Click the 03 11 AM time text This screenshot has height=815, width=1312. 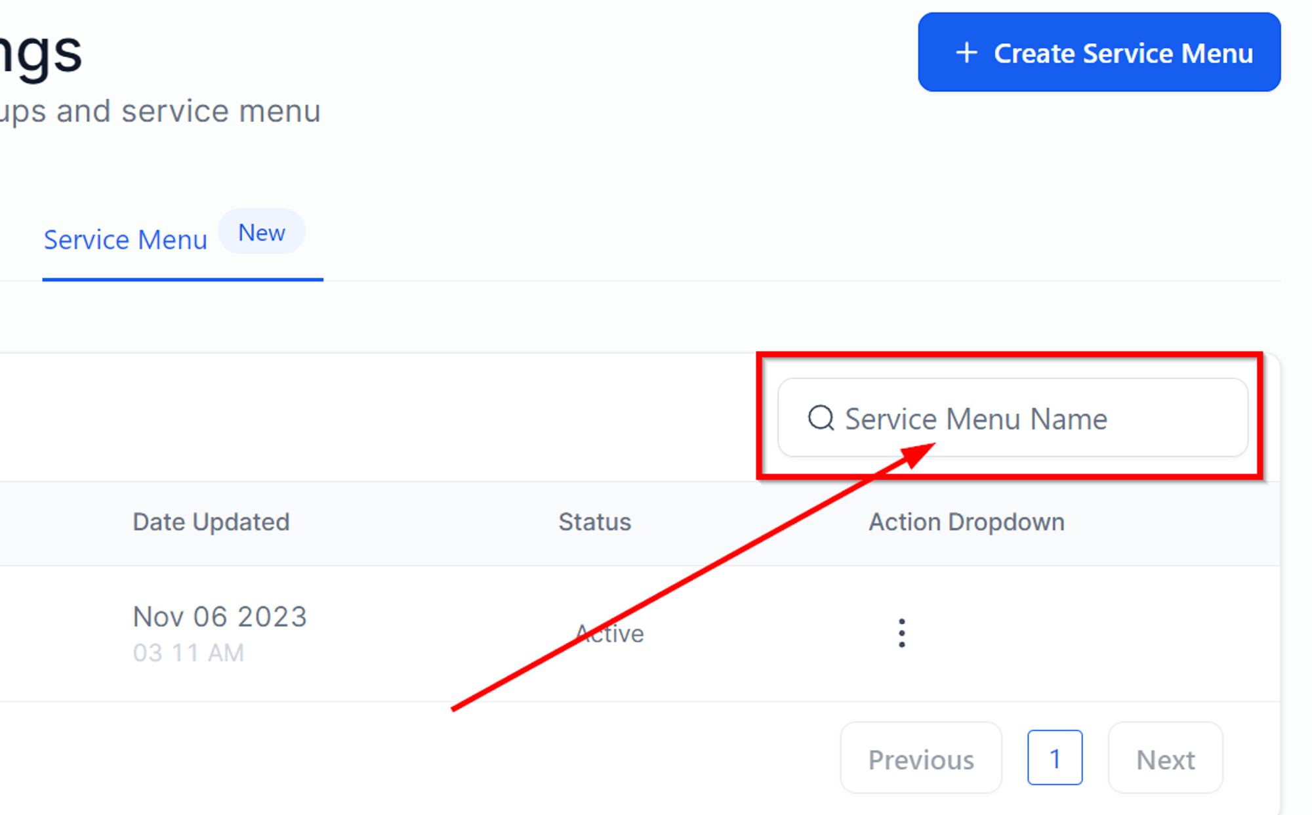click(188, 653)
